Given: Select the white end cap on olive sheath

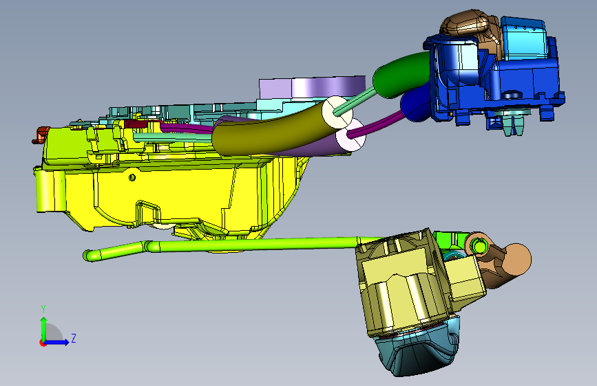Looking at the screenshot, I should [337, 111].
